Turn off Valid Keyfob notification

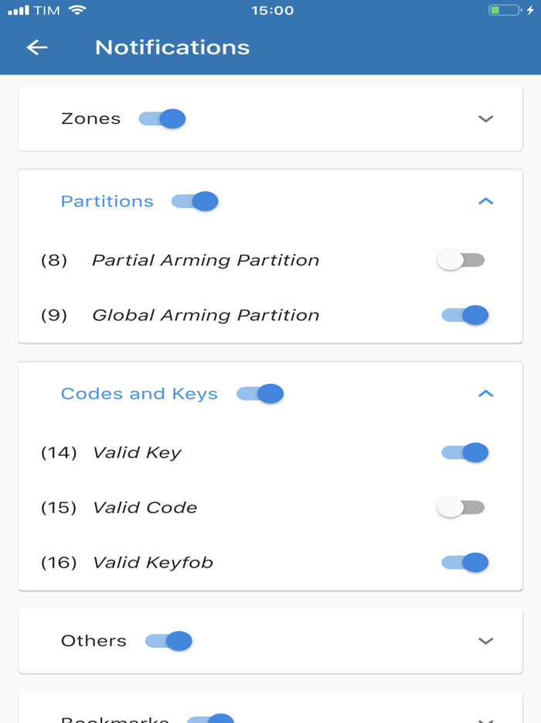point(464,563)
